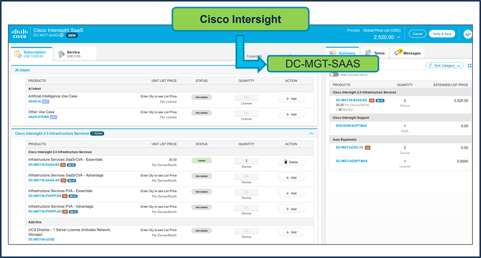481x258 pixels.
Task: Switch to the Subscription tab
Action: click(x=31, y=54)
